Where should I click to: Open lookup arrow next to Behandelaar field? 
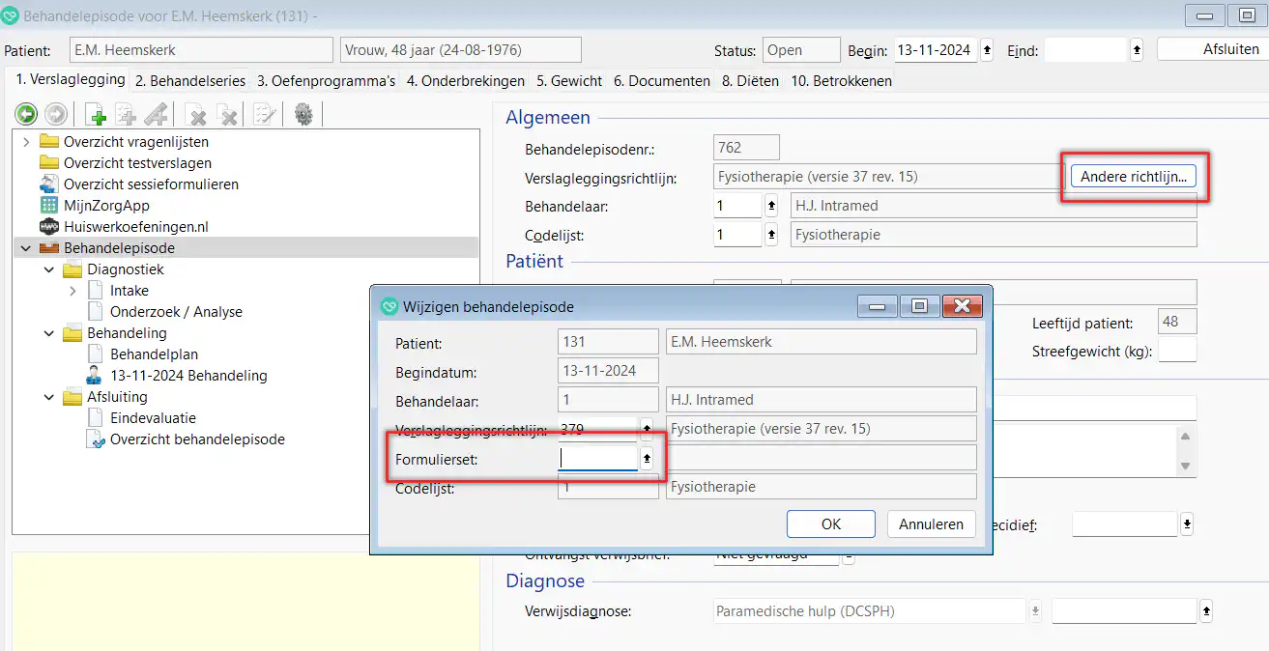coord(771,206)
